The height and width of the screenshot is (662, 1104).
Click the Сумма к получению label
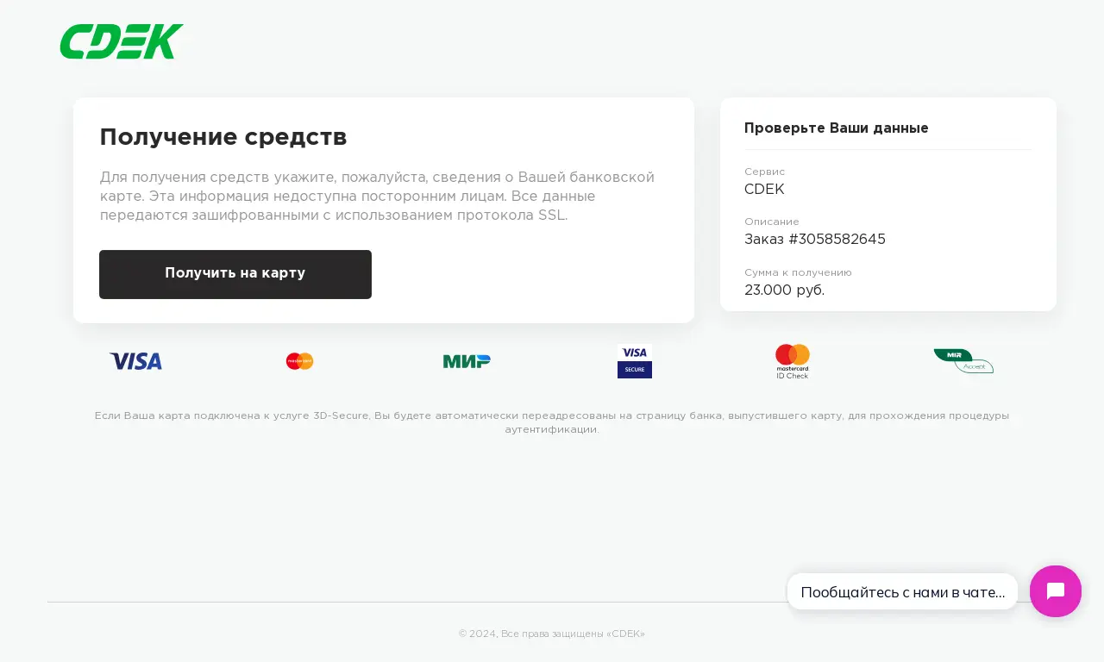(800, 272)
